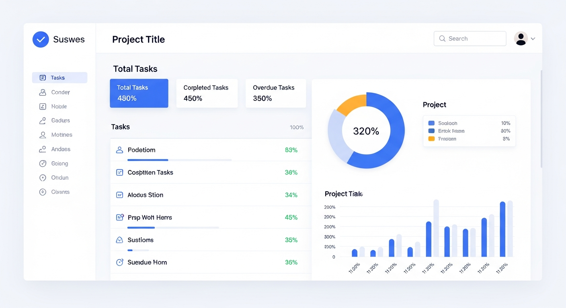Open the Nobrie panel icon
This screenshot has width=566, height=308.
43,106
